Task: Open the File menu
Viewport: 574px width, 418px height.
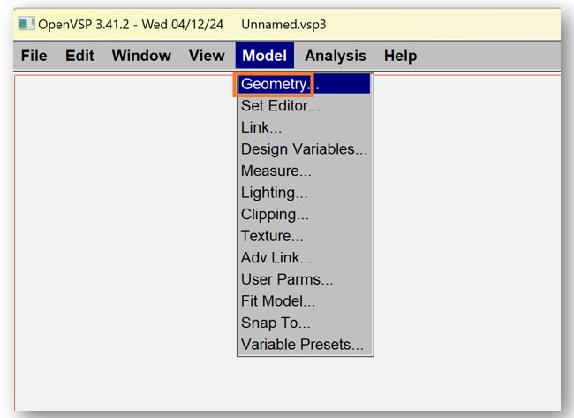Action: (x=34, y=56)
